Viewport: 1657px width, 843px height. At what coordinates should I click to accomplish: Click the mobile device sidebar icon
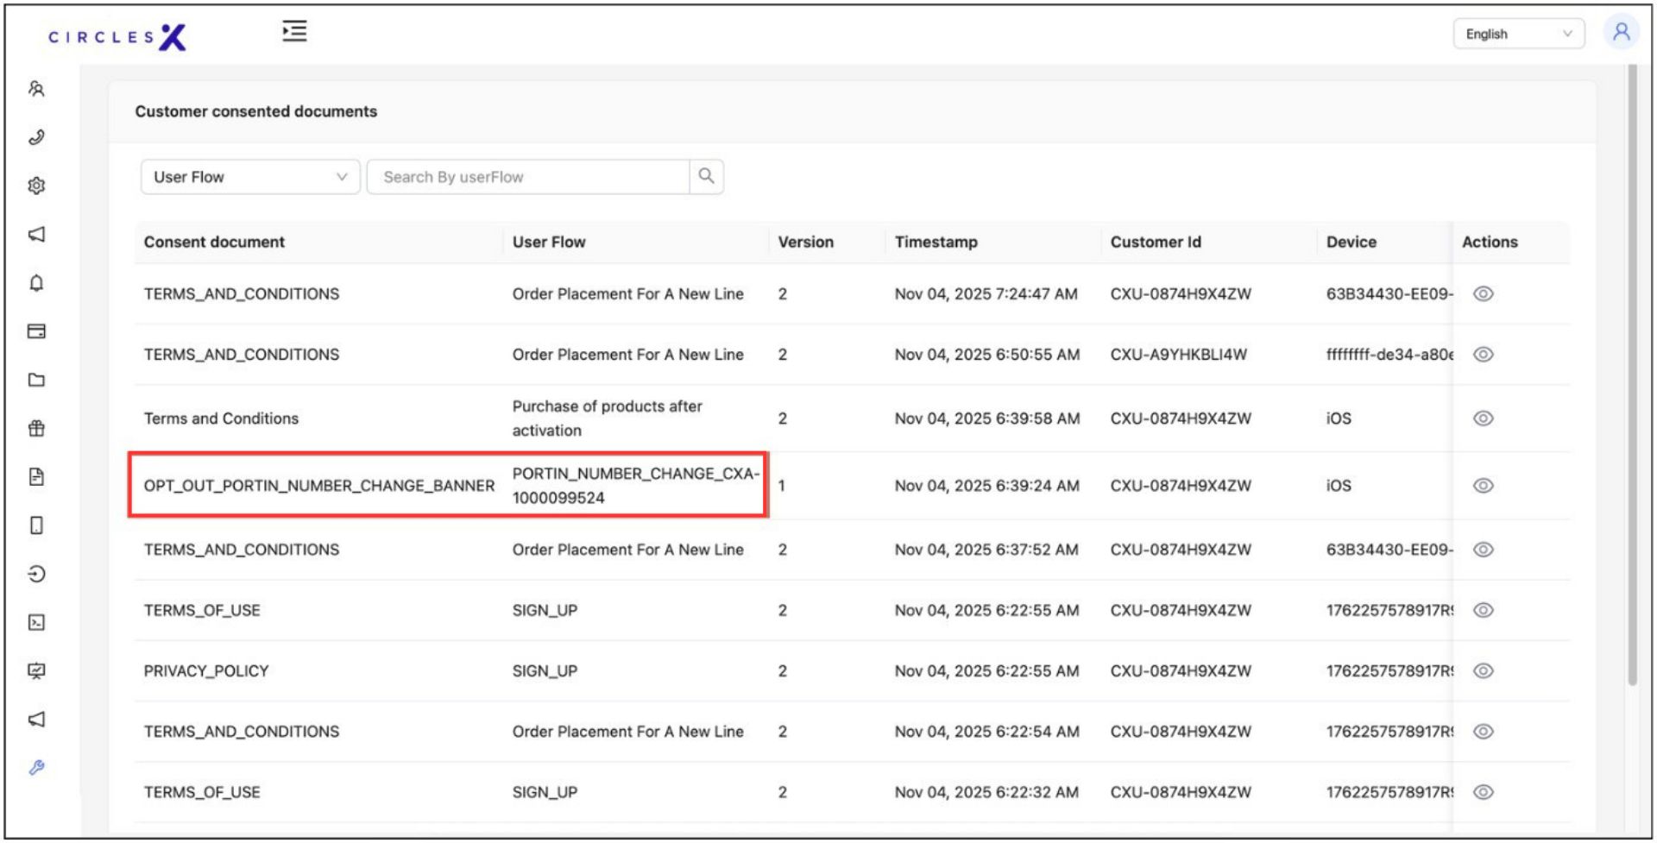[36, 525]
